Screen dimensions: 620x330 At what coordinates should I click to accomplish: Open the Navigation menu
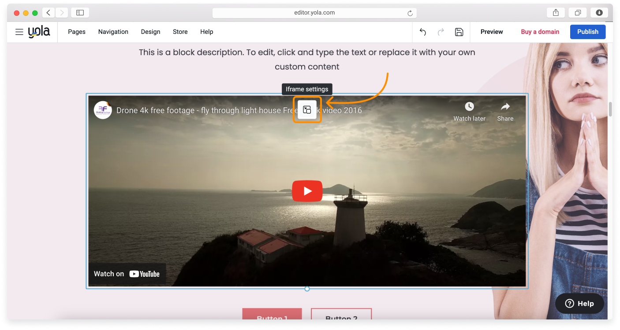[113, 32]
